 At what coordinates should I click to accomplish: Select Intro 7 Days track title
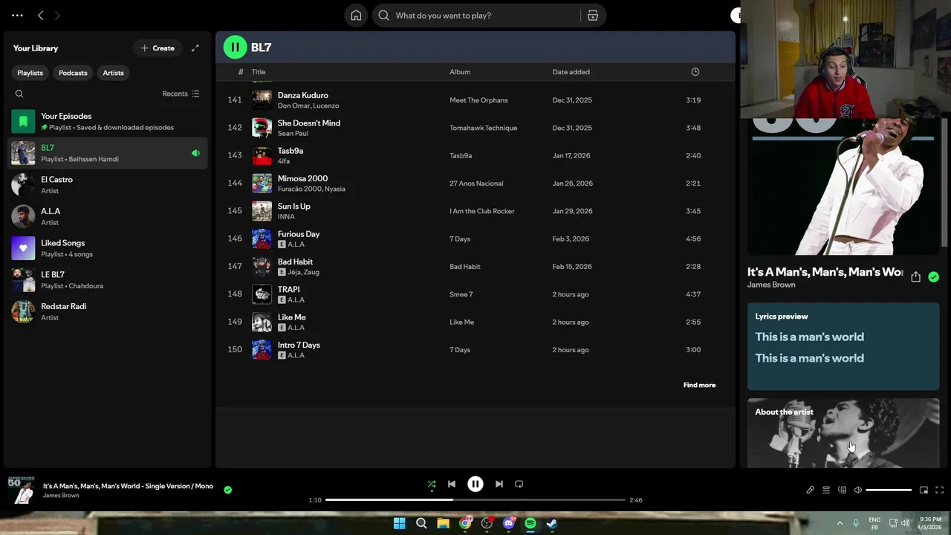point(299,345)
